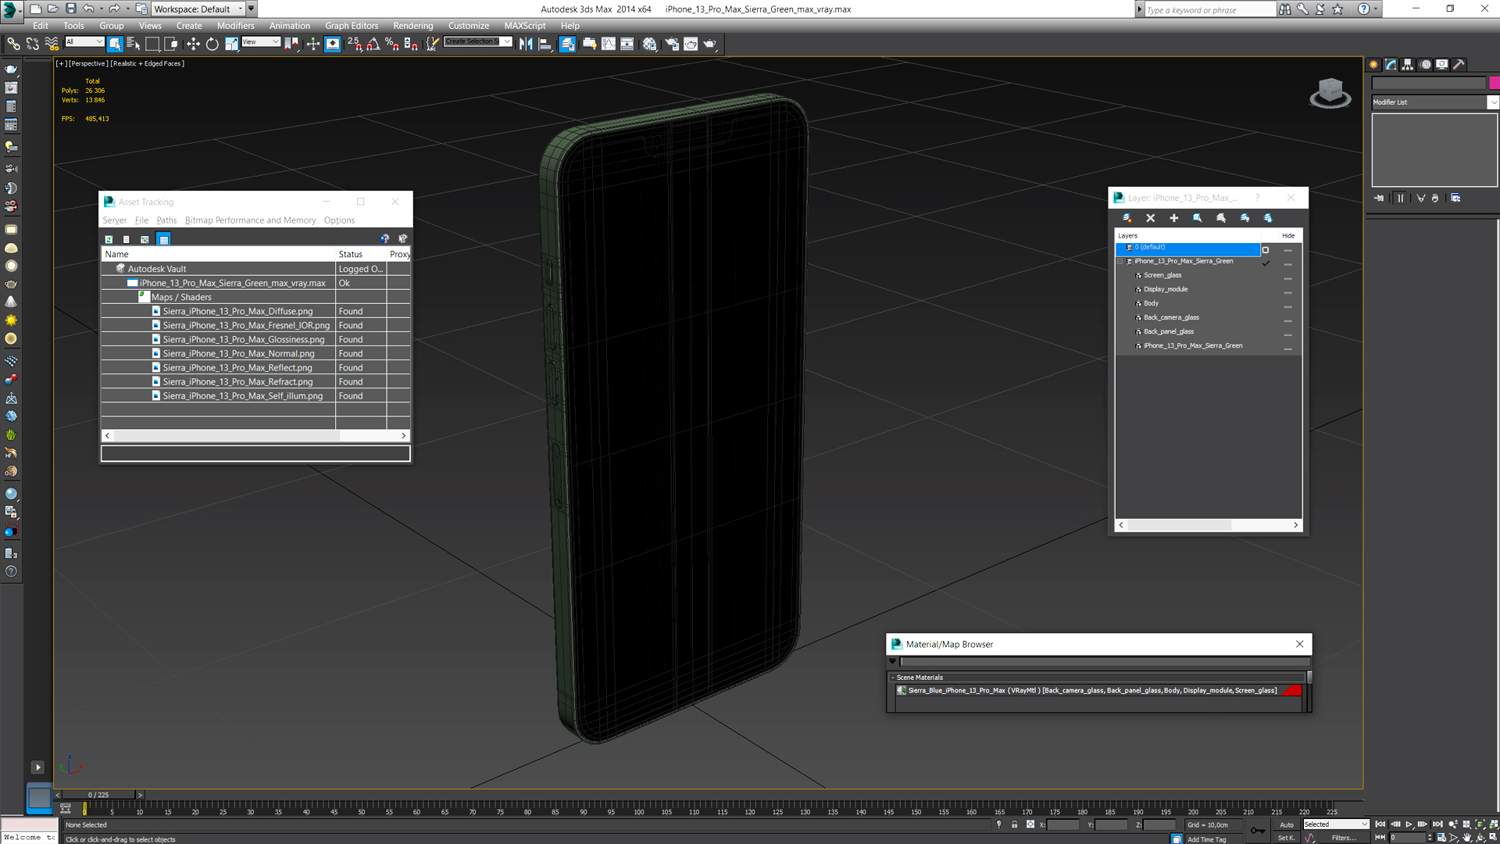Toggle Auto Key button
This screenshot has width=1500, height=844.
coord(1287,824)
